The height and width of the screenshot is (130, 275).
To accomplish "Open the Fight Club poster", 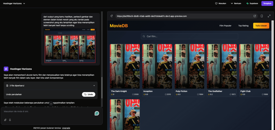I will (254, 66).
